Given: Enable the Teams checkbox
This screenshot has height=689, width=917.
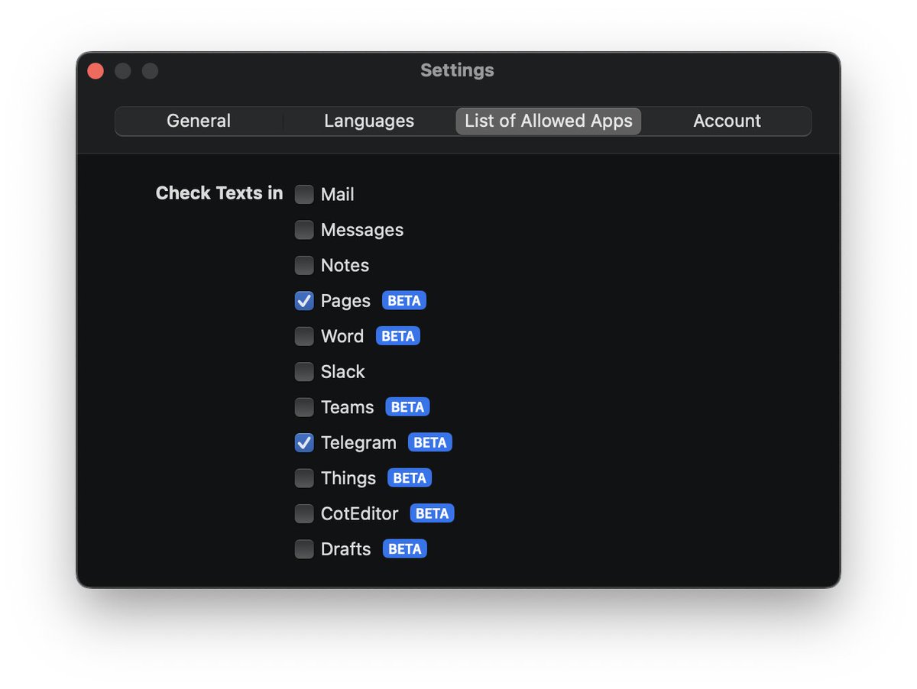Looking at the screenshot, I should (304, 407).
